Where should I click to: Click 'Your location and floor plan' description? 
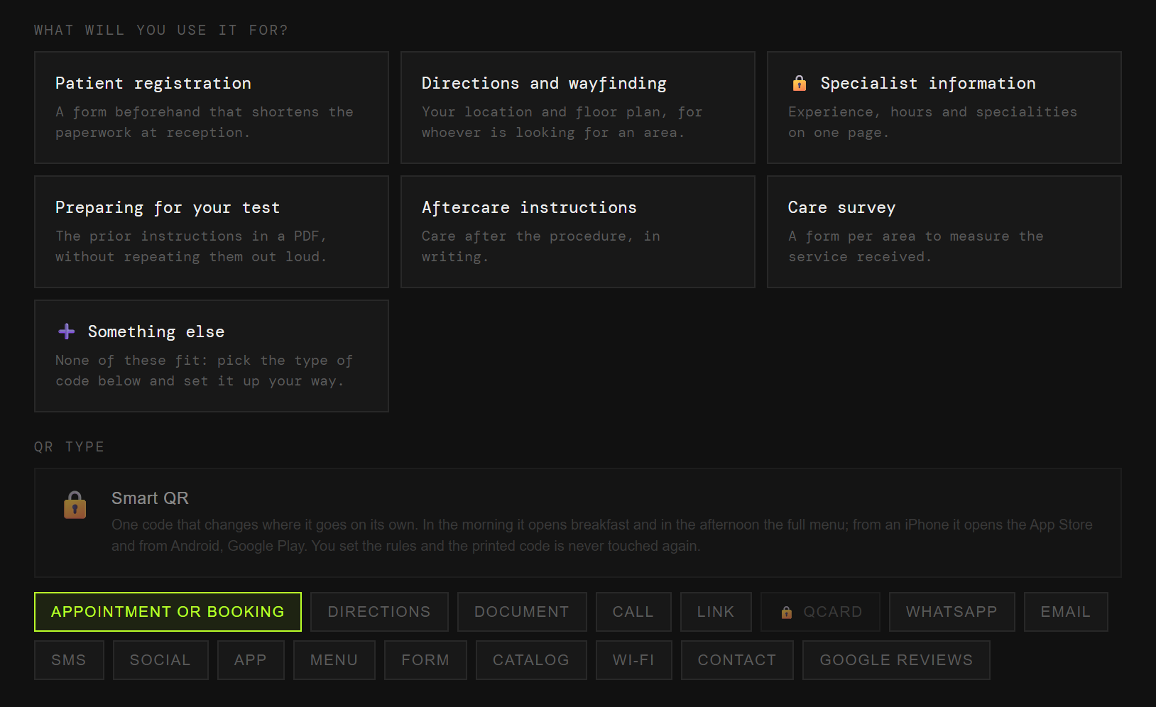click(x=562, y=122)
